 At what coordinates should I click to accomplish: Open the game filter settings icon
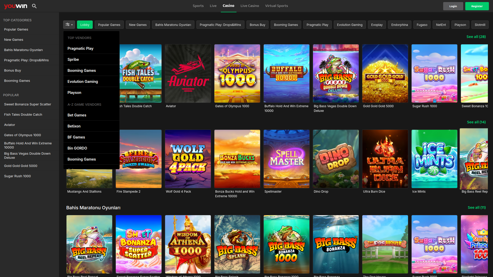[68, 24]
